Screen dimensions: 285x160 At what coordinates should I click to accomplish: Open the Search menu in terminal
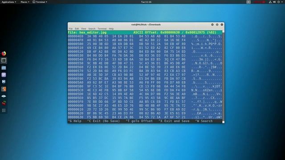point(92,28)
